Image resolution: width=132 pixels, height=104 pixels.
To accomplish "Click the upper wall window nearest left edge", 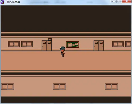I will tap(14, 44).
